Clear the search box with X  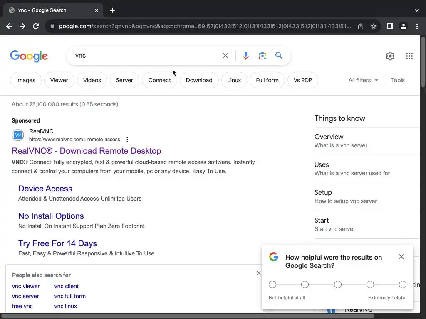(x=225, y=56)
